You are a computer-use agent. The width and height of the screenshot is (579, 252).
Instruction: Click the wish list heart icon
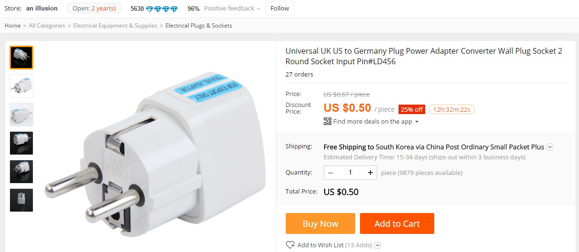coord(290,245)
